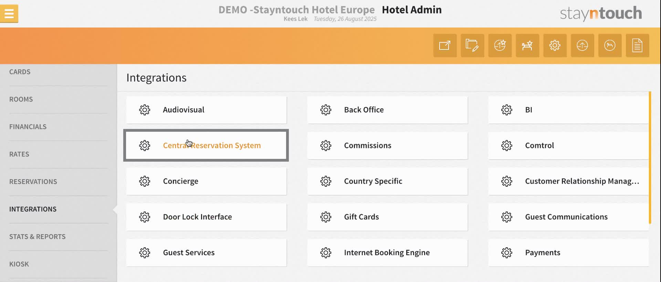Image resolution: width=661 pixels, height=282 pixels.
Task: Click the circled upload arrow shortcut icon
Action: [583, 45]
